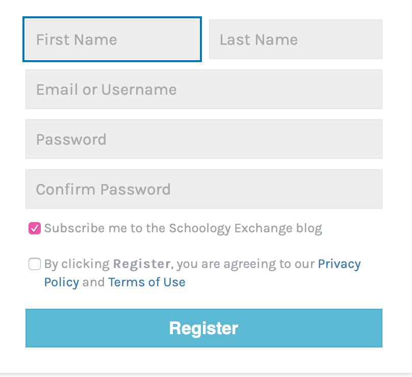Click the field for re-entering your password
The width and height of the screenshot is (412, 377).
coord(203,189)
